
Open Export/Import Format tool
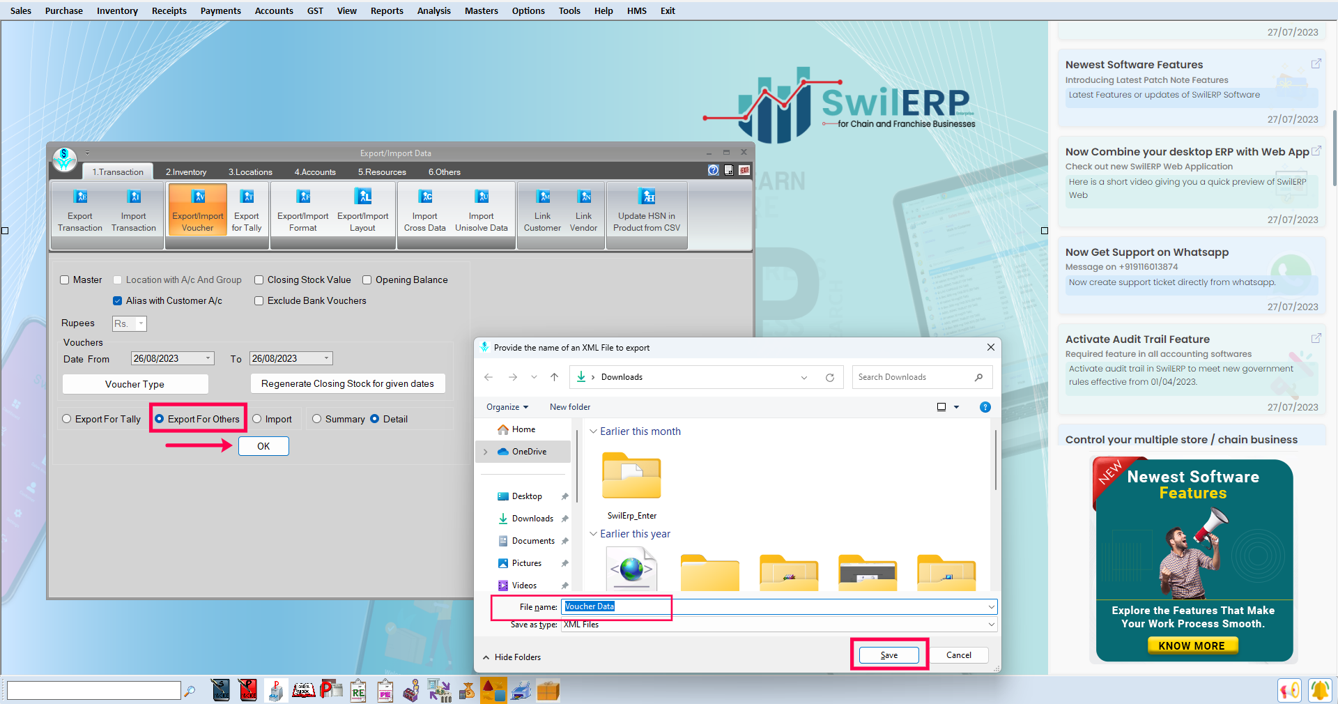point(303,209)
